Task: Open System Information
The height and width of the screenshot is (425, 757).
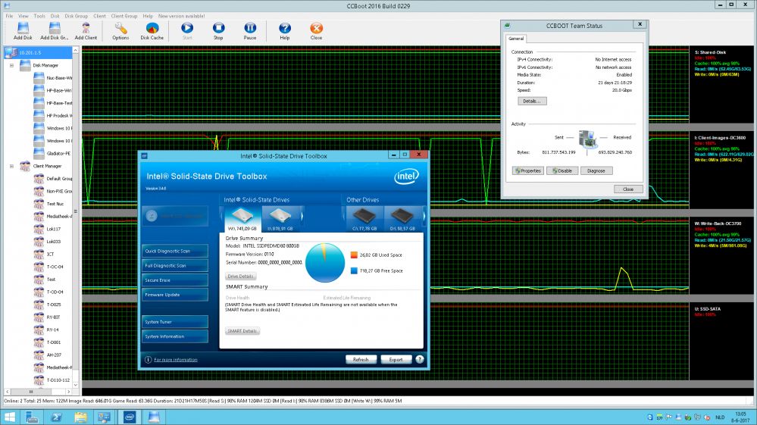Action: coord(175,336)
